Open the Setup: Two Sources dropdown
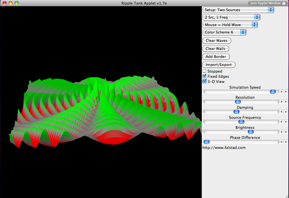Screen dimensions: 289x198 (x=238, y=10)
